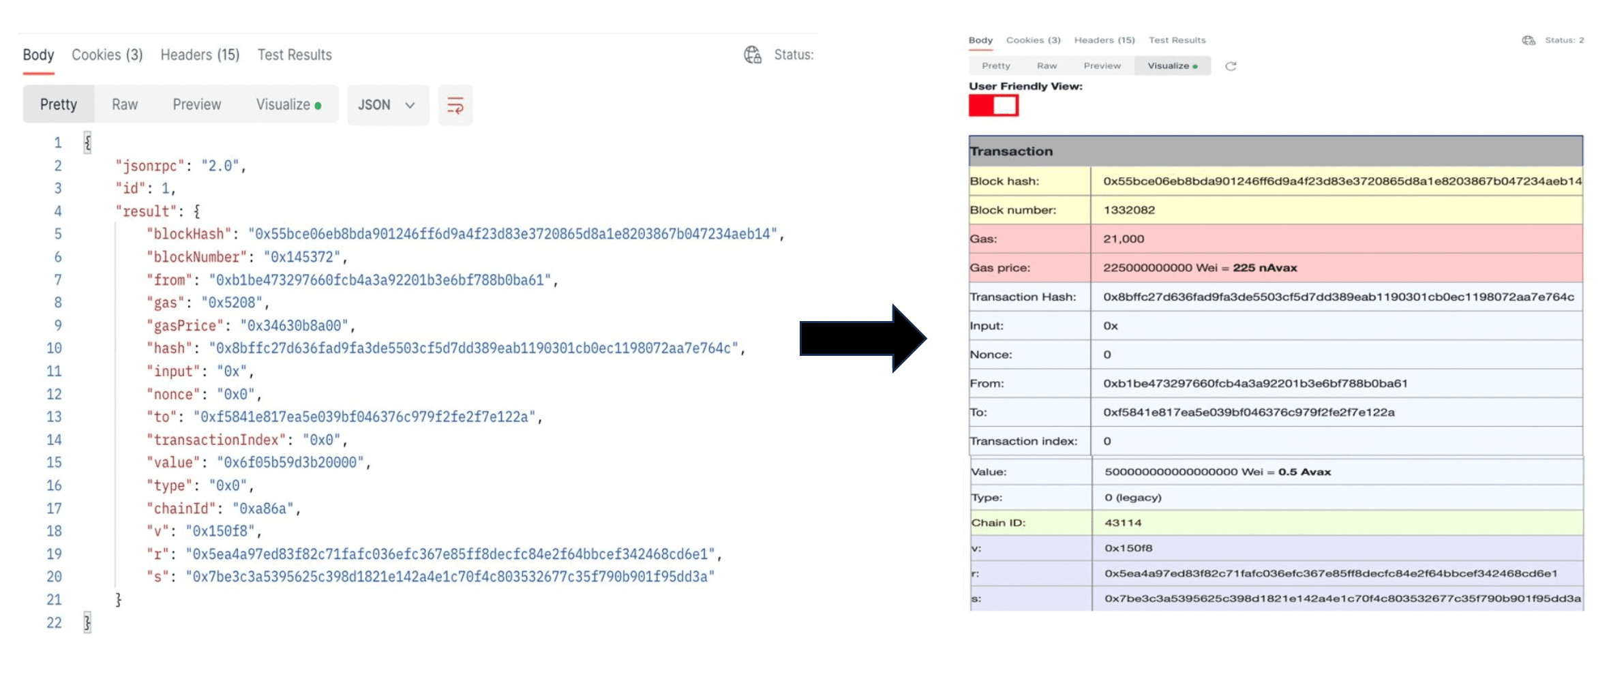Screen dimensions: 1624x679
Task: Click the wrap-text icon beside JSON dropdown
Action: coord(455,104)
